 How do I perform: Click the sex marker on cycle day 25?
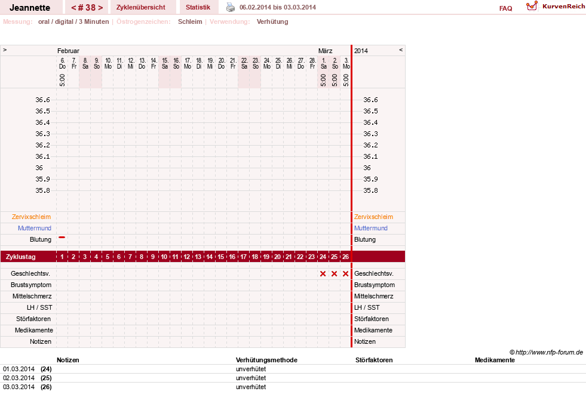(334, 274)
